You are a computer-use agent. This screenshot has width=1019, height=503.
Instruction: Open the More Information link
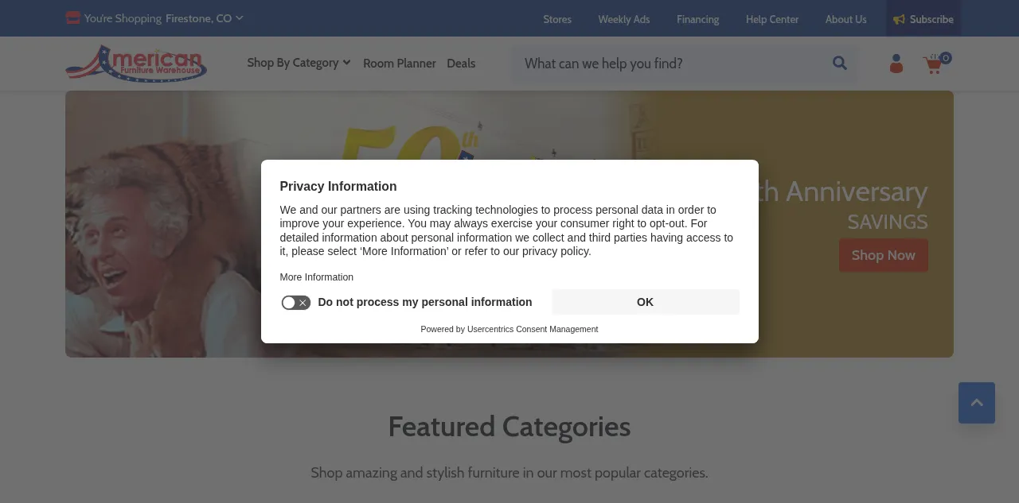(316, 277)
